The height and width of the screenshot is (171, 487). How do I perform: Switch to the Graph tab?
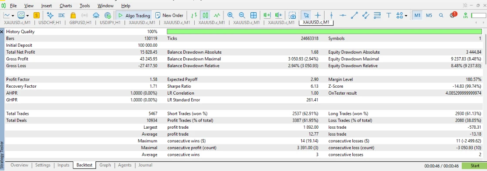pos(105,165)
